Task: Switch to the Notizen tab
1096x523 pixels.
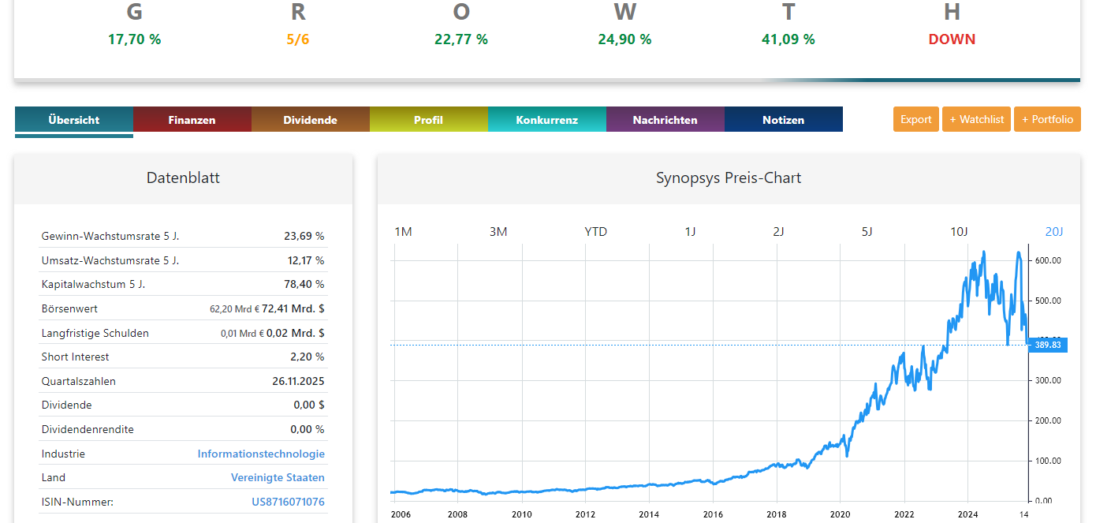Action: [x=783, y=120]
